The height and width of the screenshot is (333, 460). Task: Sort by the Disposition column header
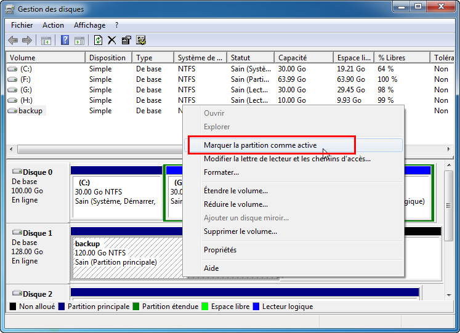(x=109, y=58)
